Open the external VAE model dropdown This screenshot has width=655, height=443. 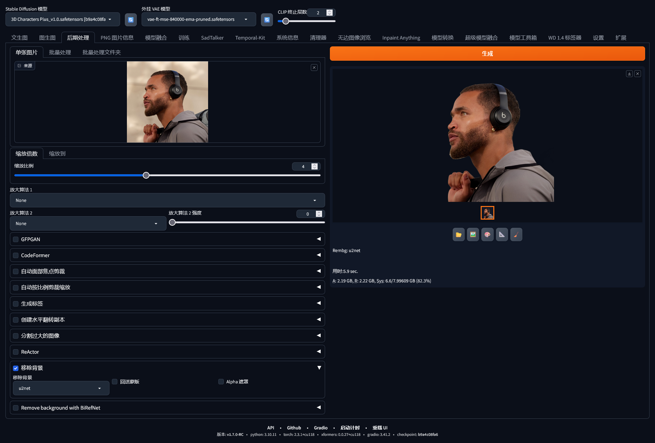[x=199, y=19]
